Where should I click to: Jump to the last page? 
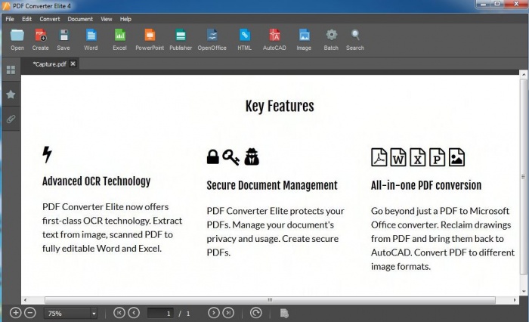coord(228,313)
